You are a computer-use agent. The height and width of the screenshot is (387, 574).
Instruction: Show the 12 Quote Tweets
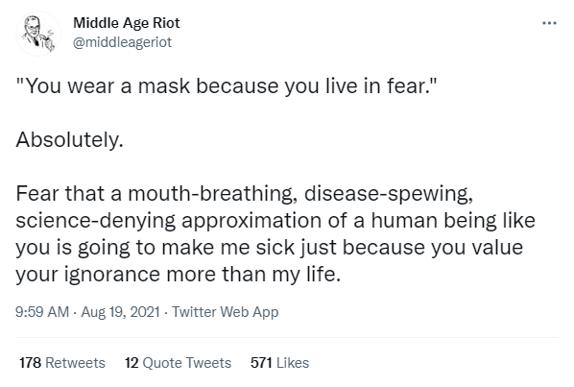[x=178, y=363]
